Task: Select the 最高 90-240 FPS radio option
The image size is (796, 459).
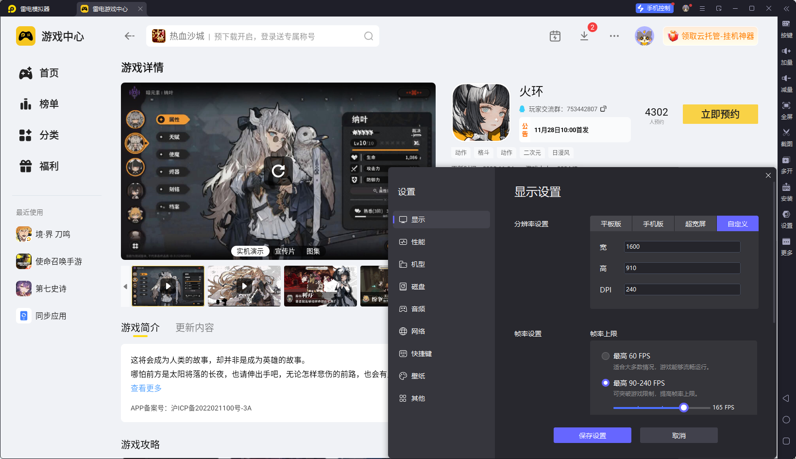Action: (x=606, y=383)
